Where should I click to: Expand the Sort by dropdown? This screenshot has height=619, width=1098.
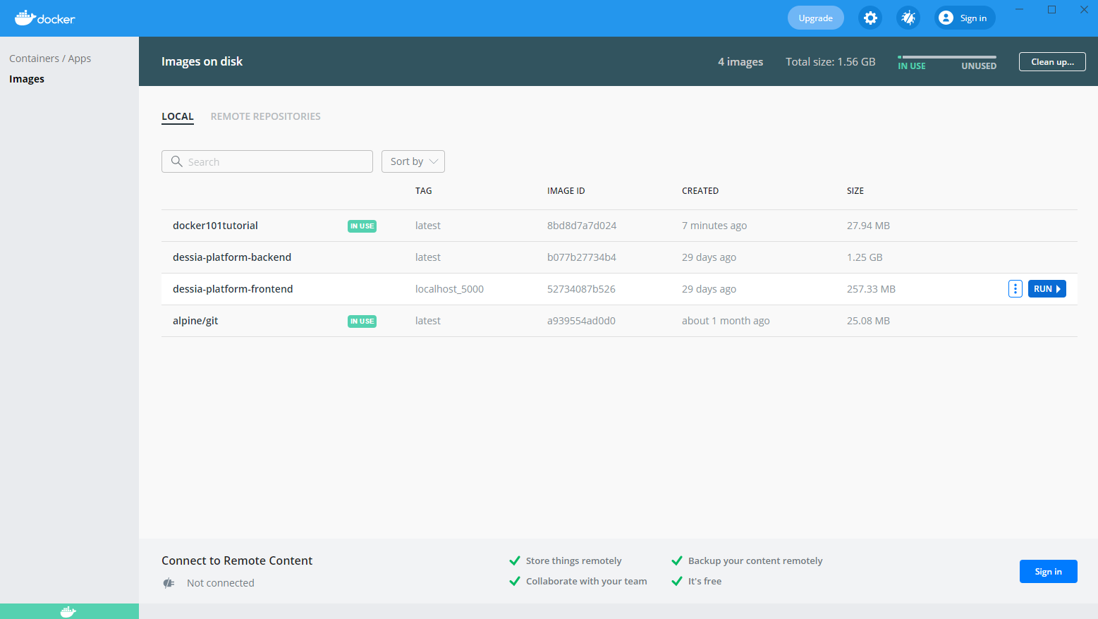pos(413,161)
